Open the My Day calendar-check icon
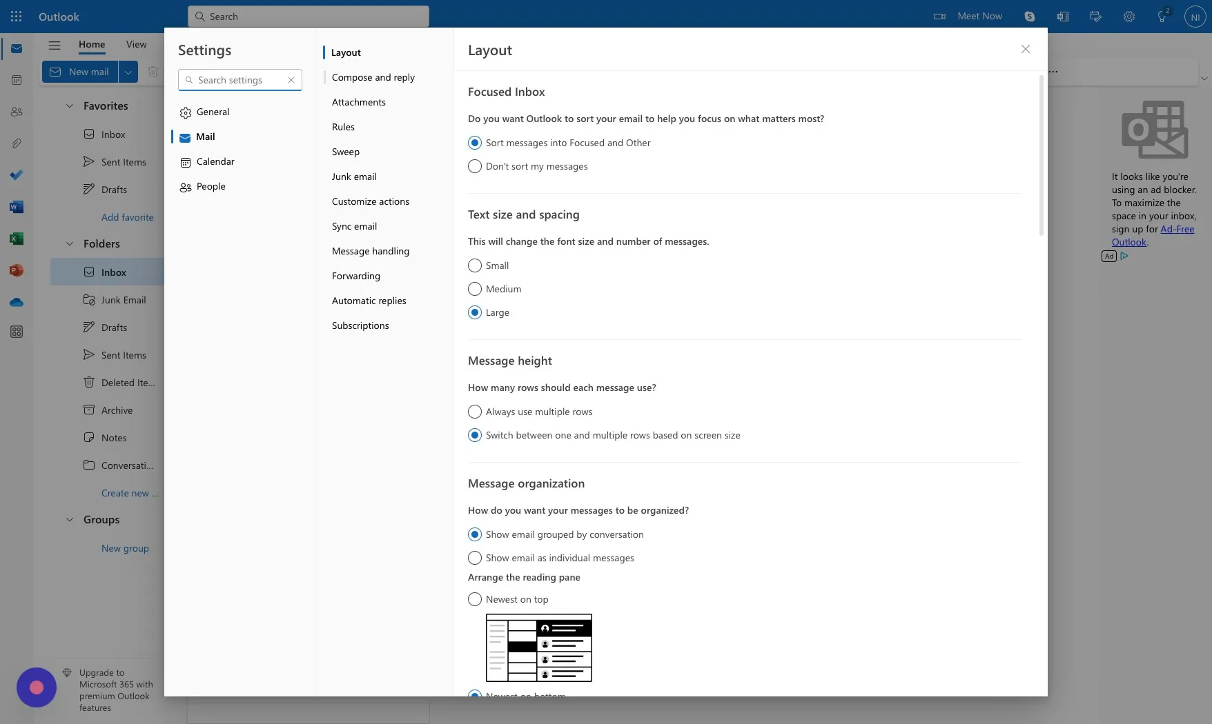1212x724 pixels. tap(1095, 16)
